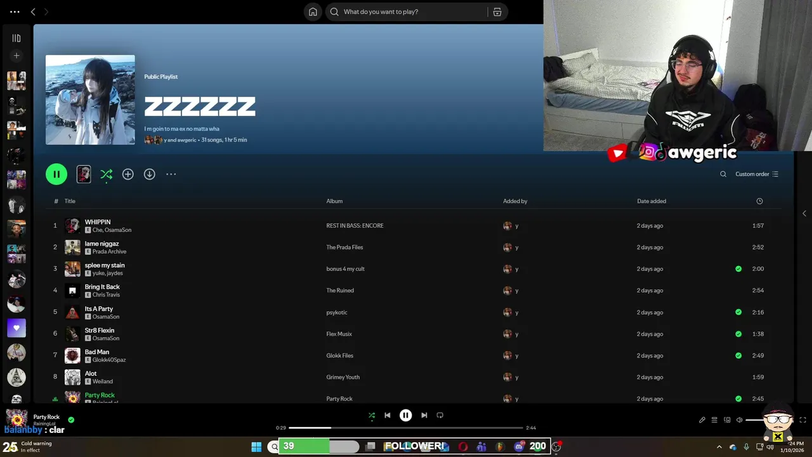Viewport: 812px width, 457px height.
Task: Open the playlist three-dot more options menu
Action: tap(171, 174)
